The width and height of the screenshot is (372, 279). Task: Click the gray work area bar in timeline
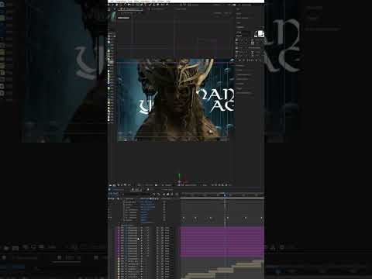point(222,198)
